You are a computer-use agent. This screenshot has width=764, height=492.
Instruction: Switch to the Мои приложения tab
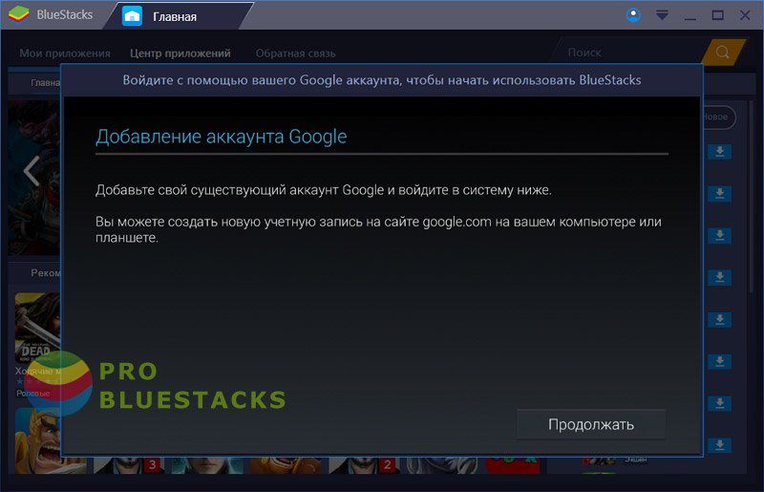pyautogui.click(x=65, y=53)
